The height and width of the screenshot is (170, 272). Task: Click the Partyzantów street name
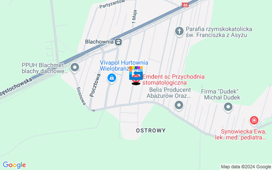112,4
